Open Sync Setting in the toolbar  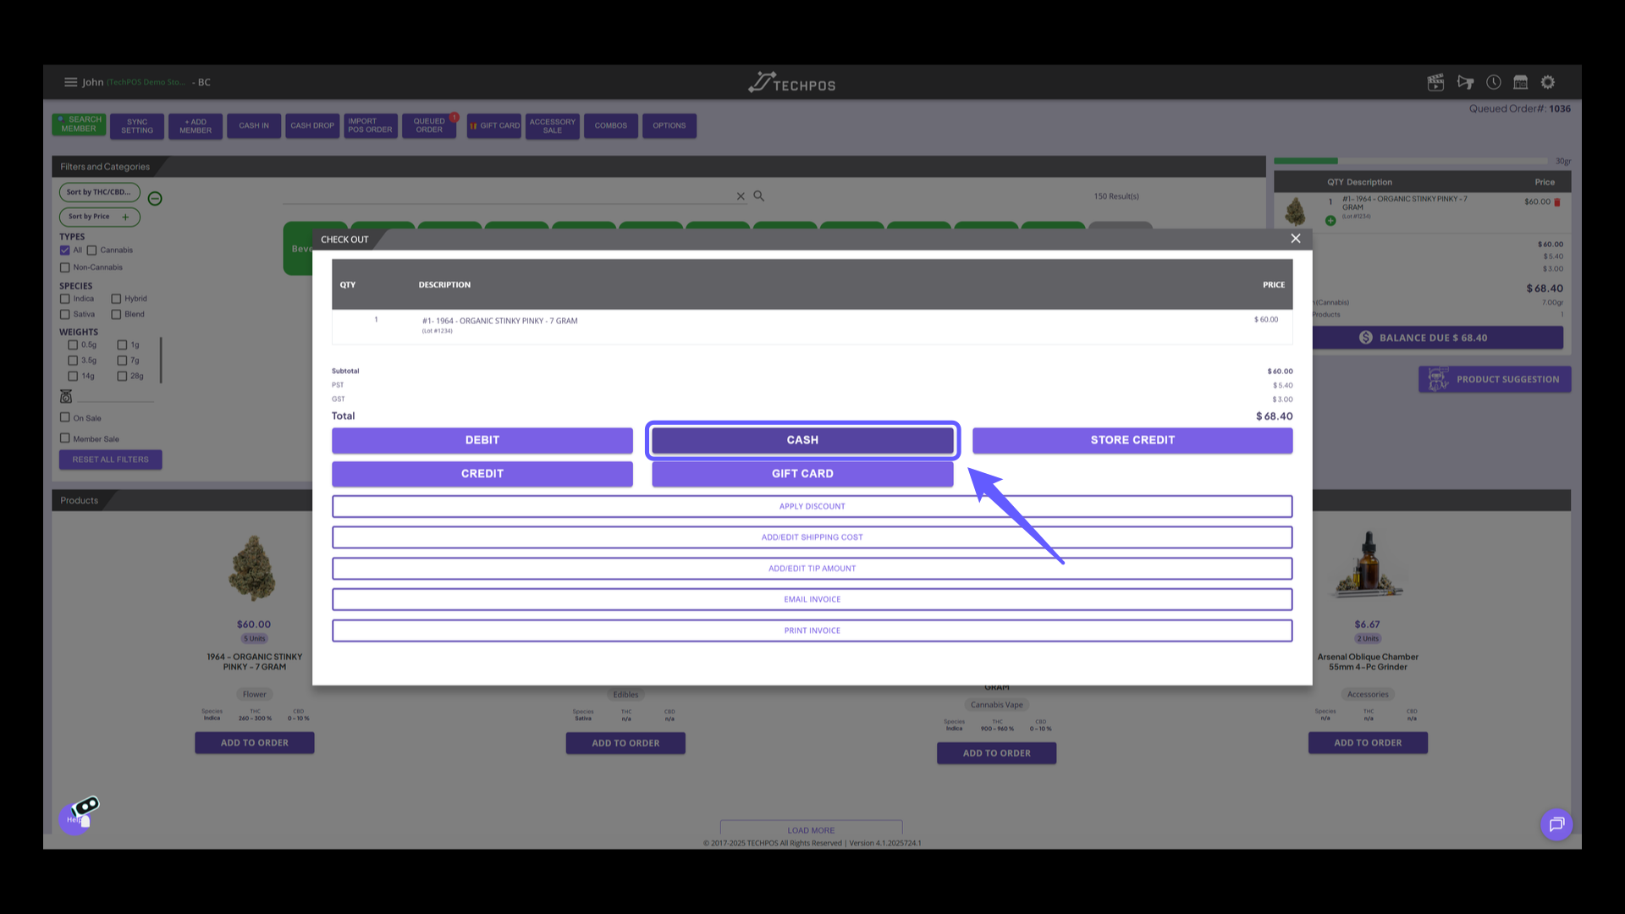coord(137,126)
